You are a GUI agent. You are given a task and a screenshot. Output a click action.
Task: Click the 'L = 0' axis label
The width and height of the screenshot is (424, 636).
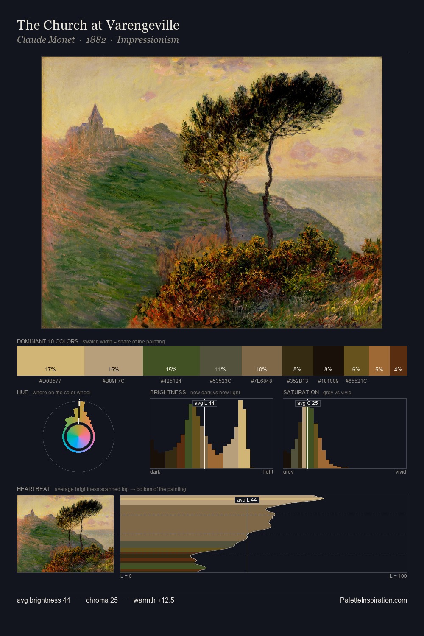point(126,576)
